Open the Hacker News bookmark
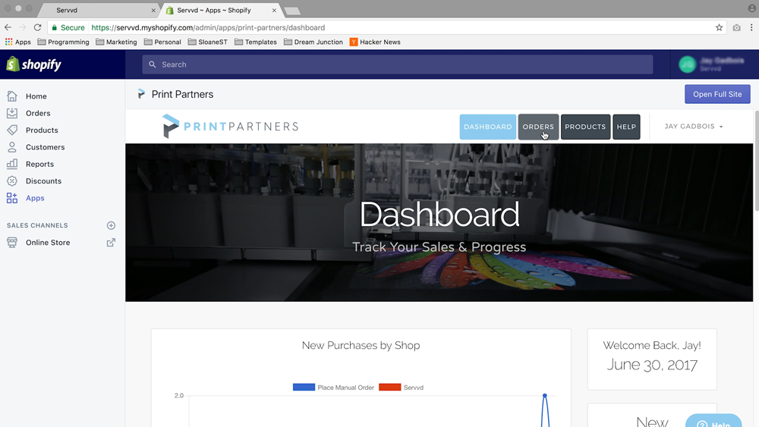 coord(375,42)
